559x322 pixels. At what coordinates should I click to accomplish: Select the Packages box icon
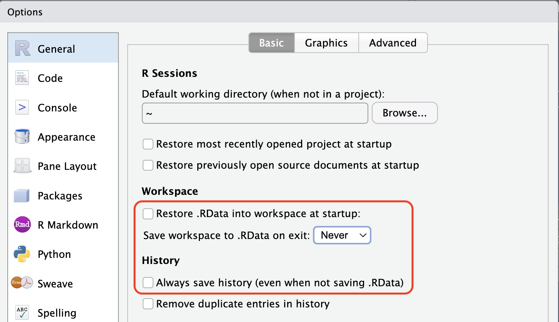click(22, 196)
